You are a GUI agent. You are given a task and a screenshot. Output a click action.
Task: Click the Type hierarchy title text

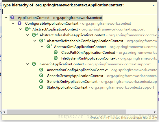coord(63,5)
